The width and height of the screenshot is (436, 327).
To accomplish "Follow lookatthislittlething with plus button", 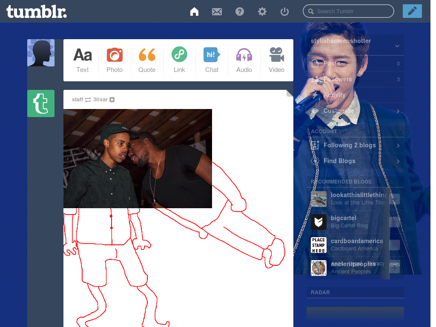I will 395,199.
